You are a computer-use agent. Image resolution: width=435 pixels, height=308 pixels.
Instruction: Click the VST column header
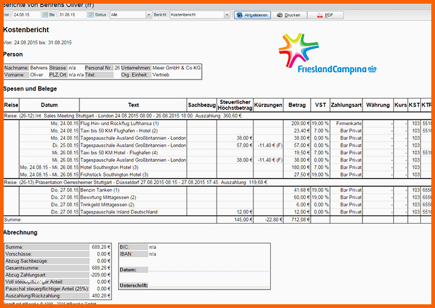(x=321, y=105)
